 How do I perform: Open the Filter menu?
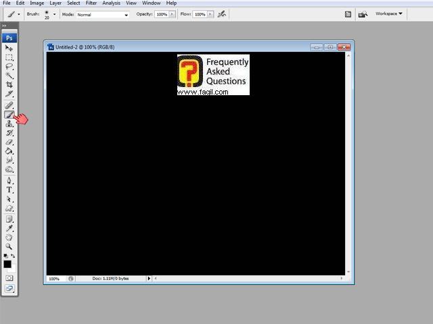[91, 3]
